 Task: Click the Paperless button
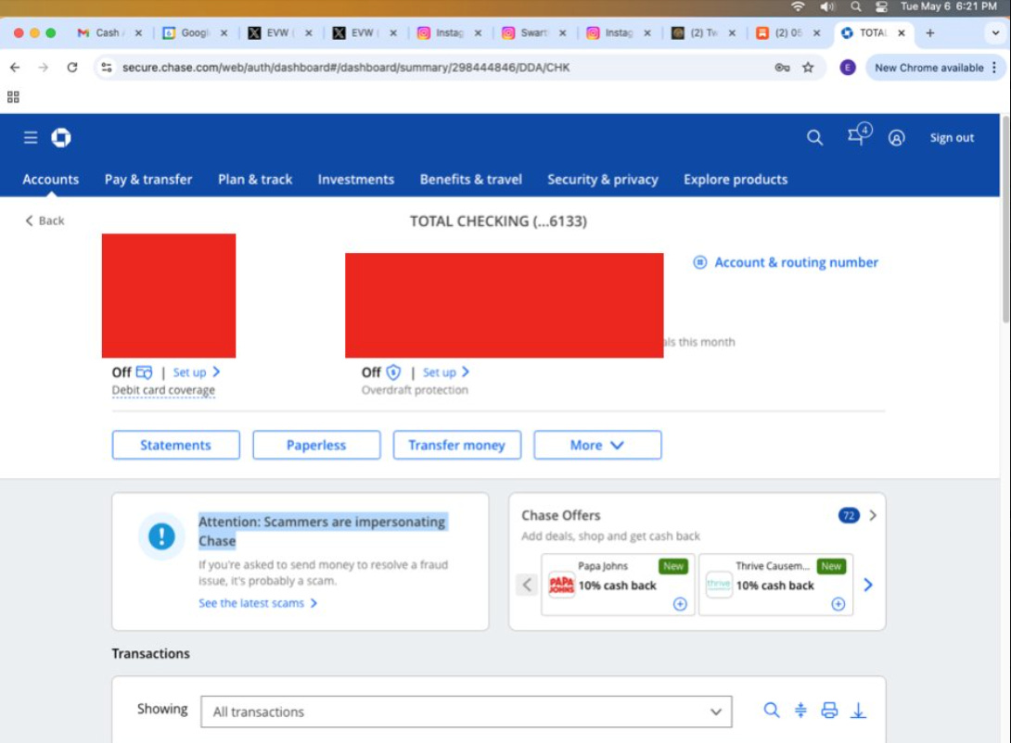click(316, 445)
